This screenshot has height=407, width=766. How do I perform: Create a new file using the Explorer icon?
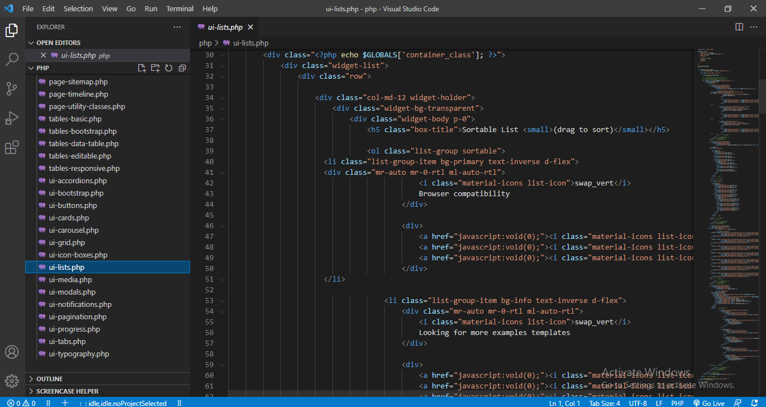coord(142,67)
